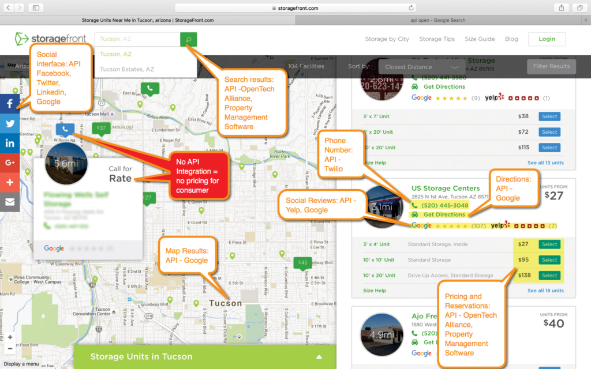Open the Storage Tips menu item

tap(437, 39)
